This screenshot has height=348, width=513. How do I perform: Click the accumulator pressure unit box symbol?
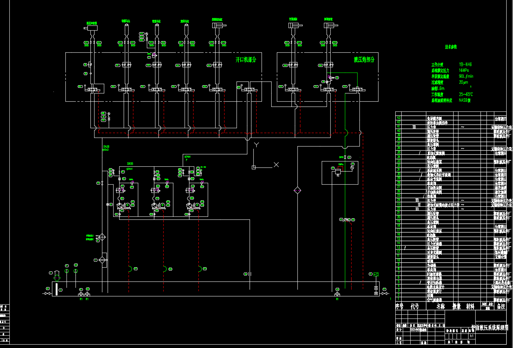click(340, 173)
